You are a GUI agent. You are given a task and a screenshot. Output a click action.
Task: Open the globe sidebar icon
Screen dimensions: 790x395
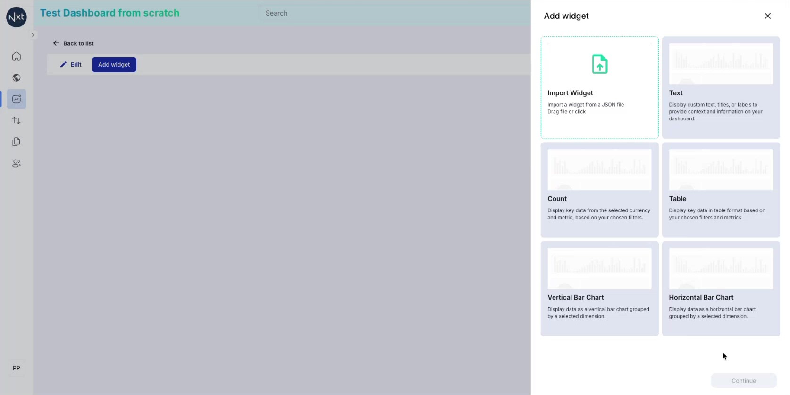coord(17,78)
